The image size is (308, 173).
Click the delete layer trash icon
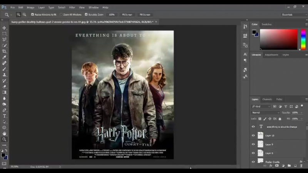(301, 166)
